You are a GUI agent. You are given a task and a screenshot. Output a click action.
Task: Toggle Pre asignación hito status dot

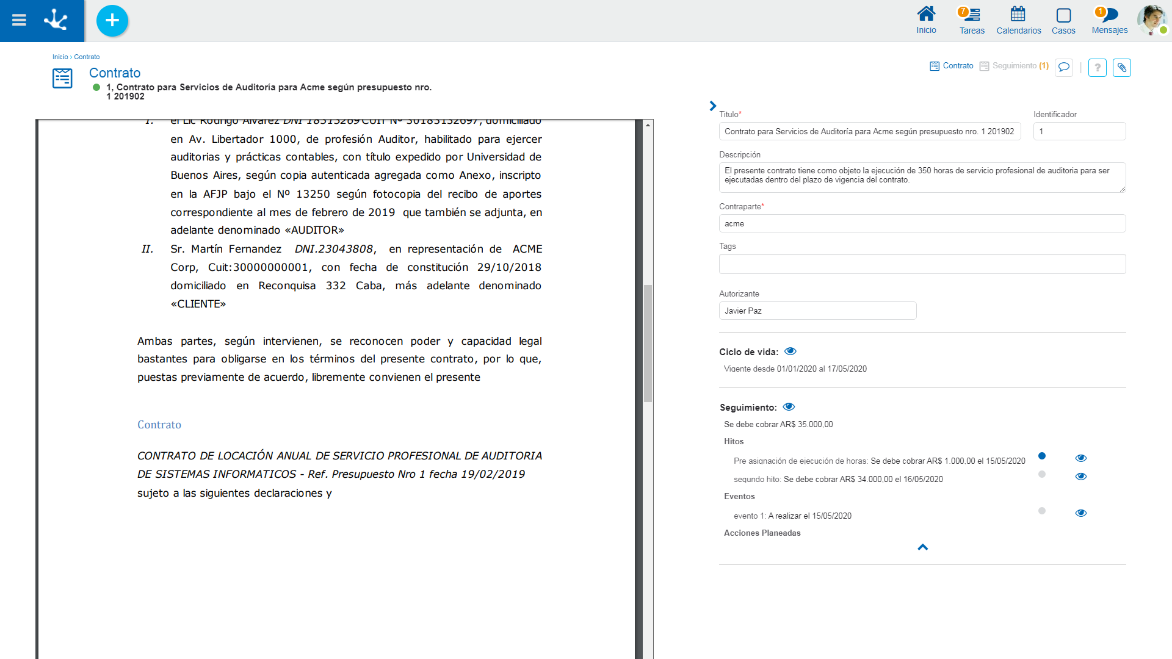click(x=1042, y=456)
